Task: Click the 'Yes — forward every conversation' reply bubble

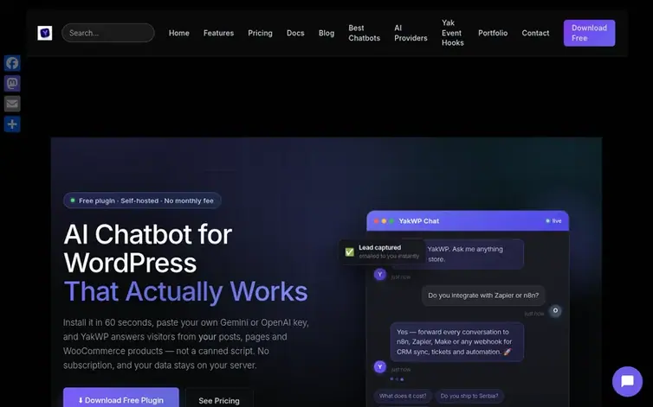Action: pyautogui.click(x=457, y=341)
